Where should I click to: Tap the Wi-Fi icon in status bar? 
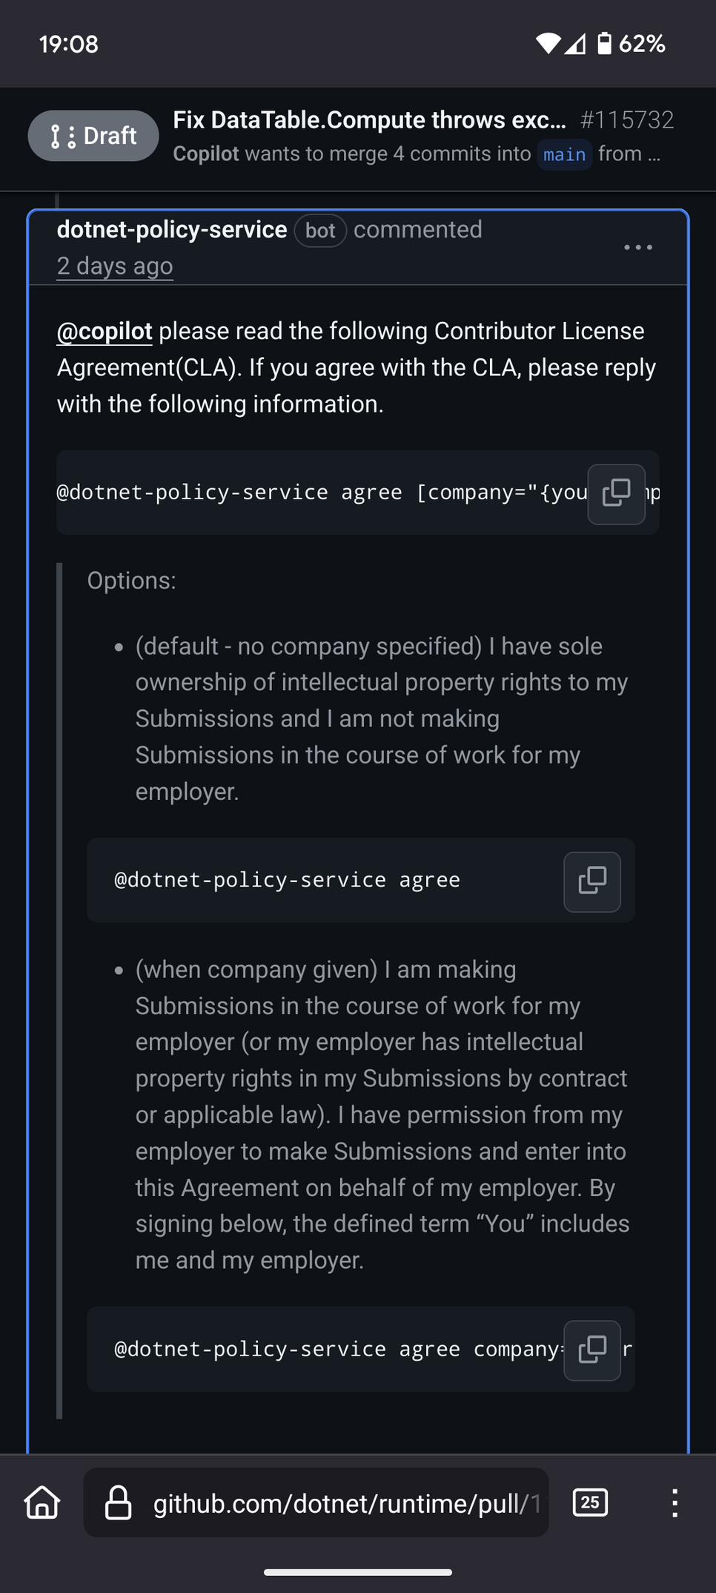pyautogui.click(x=548, y=44)
